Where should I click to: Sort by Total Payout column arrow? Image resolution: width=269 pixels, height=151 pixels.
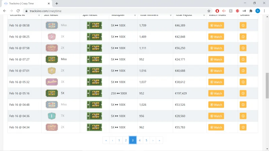pyautogui.click(x=204, y=15)
